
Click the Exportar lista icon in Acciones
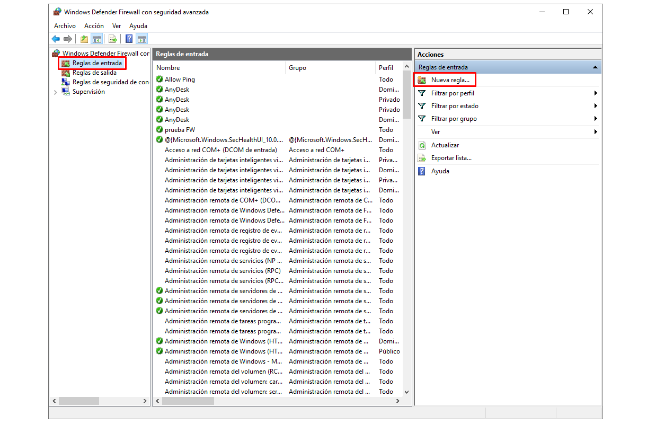(422, 158)
